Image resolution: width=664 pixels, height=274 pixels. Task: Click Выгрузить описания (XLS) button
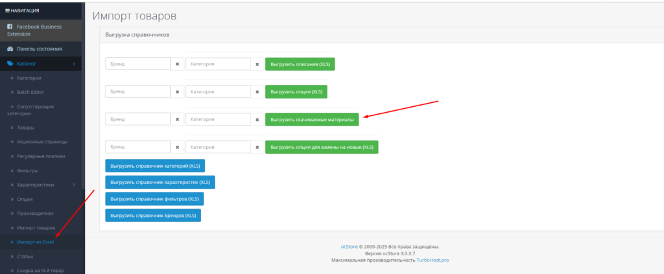[x=300, y=64]
